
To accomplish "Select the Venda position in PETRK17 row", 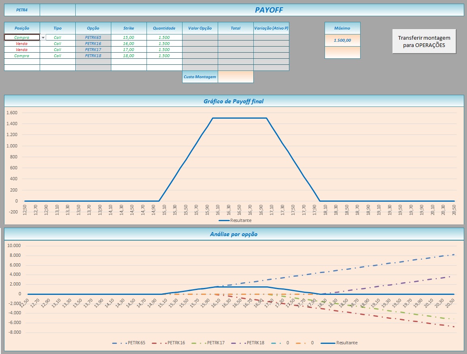I will pos(22,49).
